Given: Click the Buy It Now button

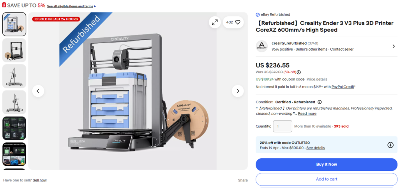Looking at the screenshot, I should (x=327, y=165).
